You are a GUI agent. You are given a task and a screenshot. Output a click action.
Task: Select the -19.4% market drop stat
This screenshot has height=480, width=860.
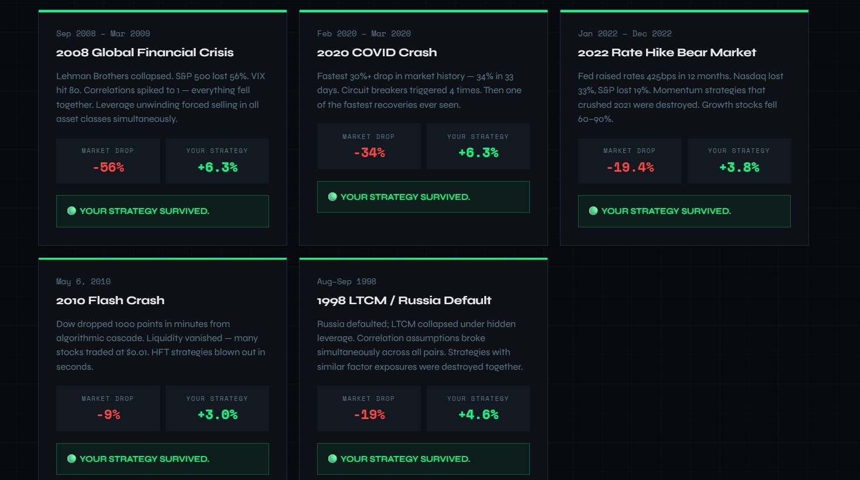click(x=630, y=161)
